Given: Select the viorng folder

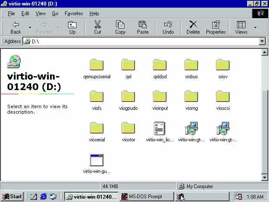Looking at the screenshot, I should pos(192,101).
